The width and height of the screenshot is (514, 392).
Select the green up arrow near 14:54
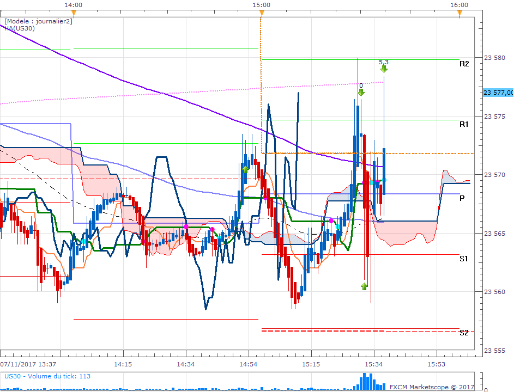pyautogui.click(x=245, y=169)
